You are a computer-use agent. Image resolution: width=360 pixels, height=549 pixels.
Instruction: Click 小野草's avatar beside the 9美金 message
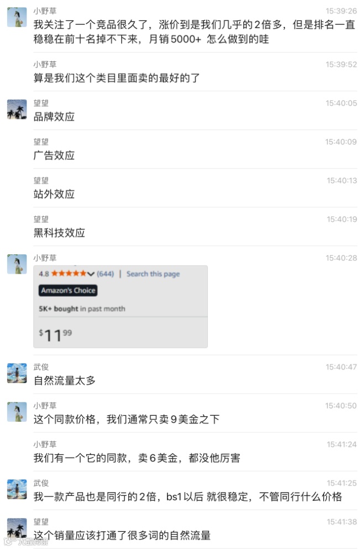[x=17, y=412]
